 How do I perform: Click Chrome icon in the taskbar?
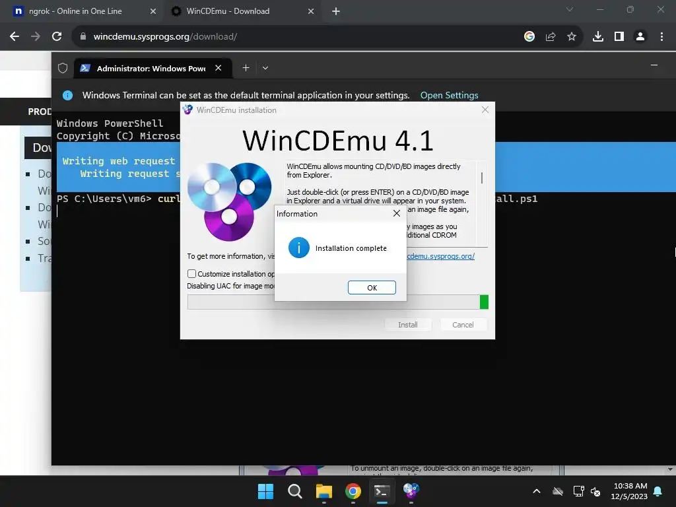pyautogui.click(x=353, y=491)
